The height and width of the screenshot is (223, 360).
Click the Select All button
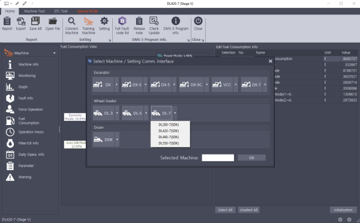click(x=225, y=210)
